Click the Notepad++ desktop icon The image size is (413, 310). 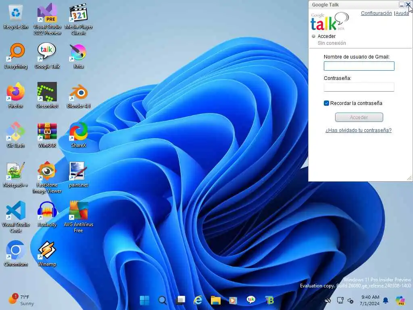tap(16, 175)
